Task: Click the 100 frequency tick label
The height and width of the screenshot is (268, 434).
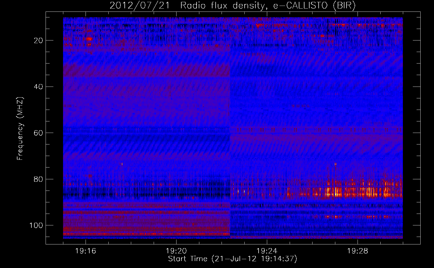Action: 36,225
